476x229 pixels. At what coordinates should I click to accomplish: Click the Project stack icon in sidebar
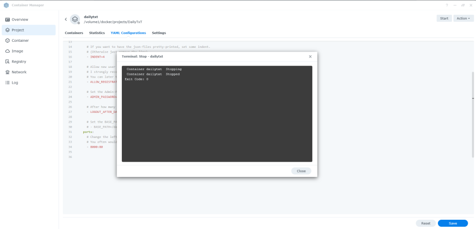[x=7, y=30]
